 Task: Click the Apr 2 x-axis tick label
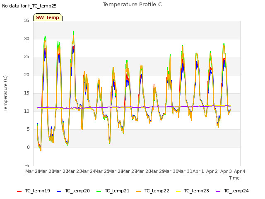(212, 171)
